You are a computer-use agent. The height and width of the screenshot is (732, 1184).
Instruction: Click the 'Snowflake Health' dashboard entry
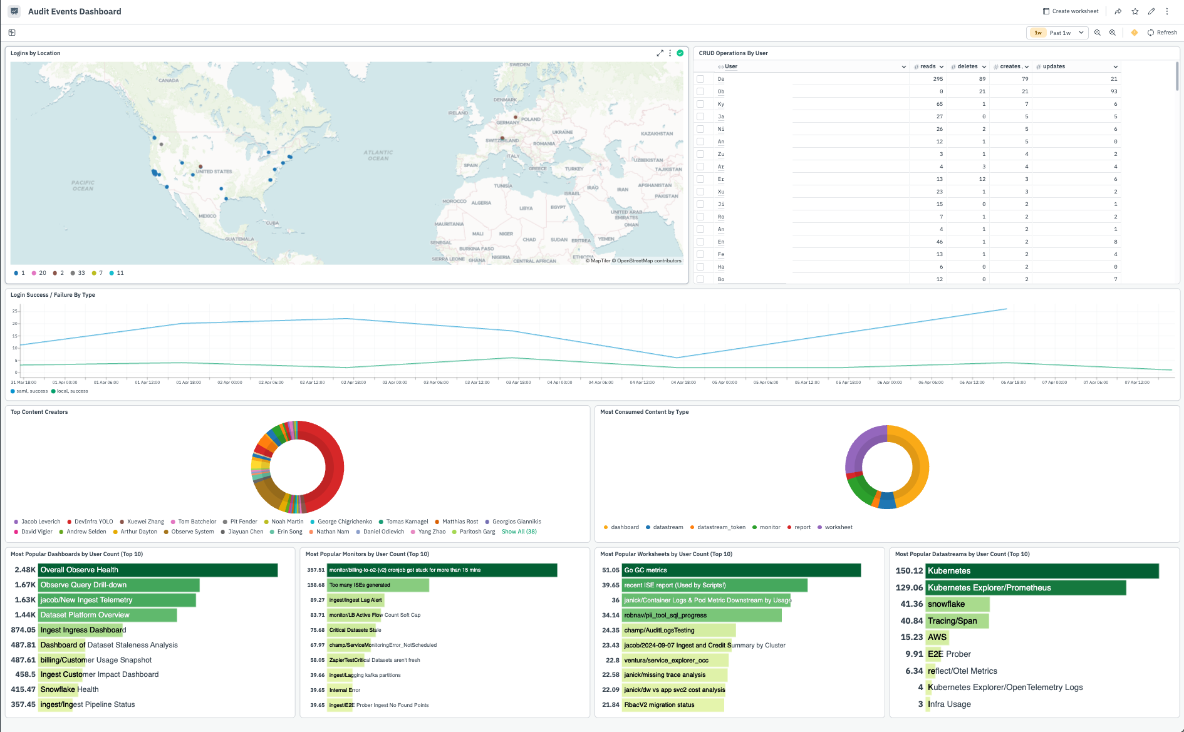70,689
